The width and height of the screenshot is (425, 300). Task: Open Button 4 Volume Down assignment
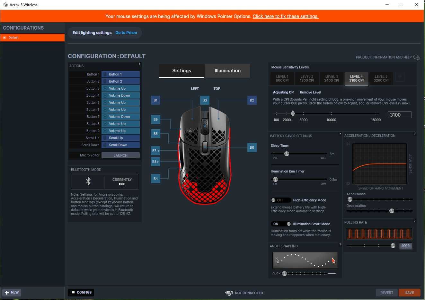click(x=120, y=95)
